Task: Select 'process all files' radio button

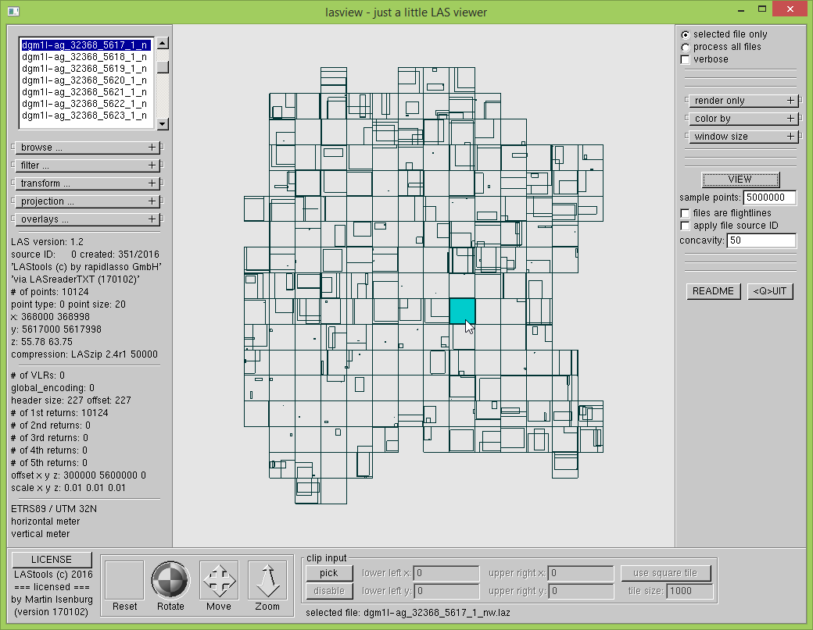Action: [x=686, y=47]
